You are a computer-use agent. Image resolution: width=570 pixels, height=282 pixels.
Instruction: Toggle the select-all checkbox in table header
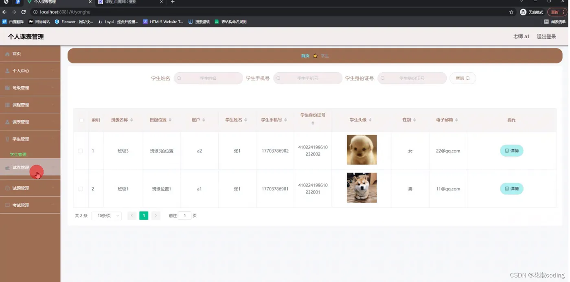(x=81, y=120)
